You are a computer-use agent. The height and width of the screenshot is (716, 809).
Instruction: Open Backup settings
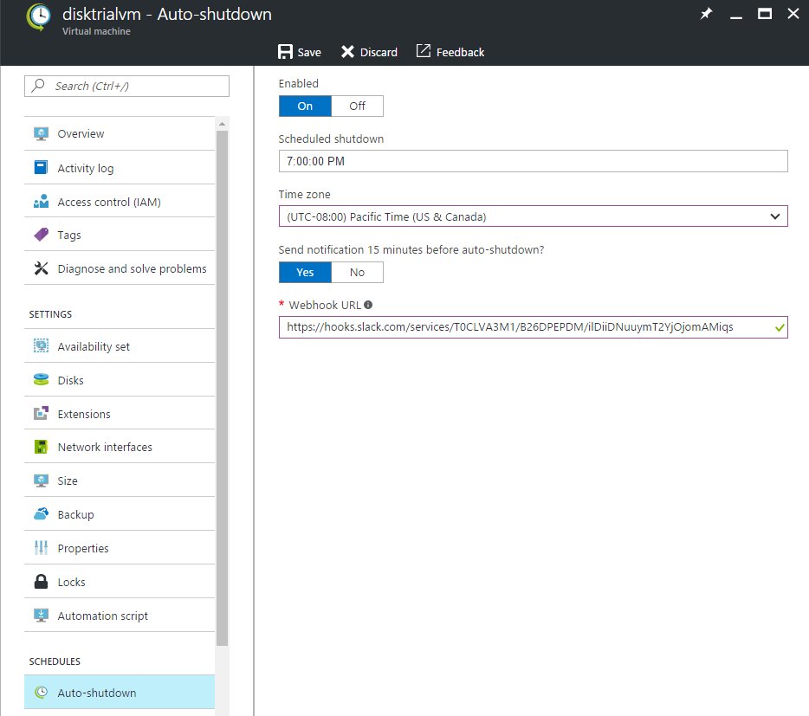pyautogui.click(x=120, y=514)
